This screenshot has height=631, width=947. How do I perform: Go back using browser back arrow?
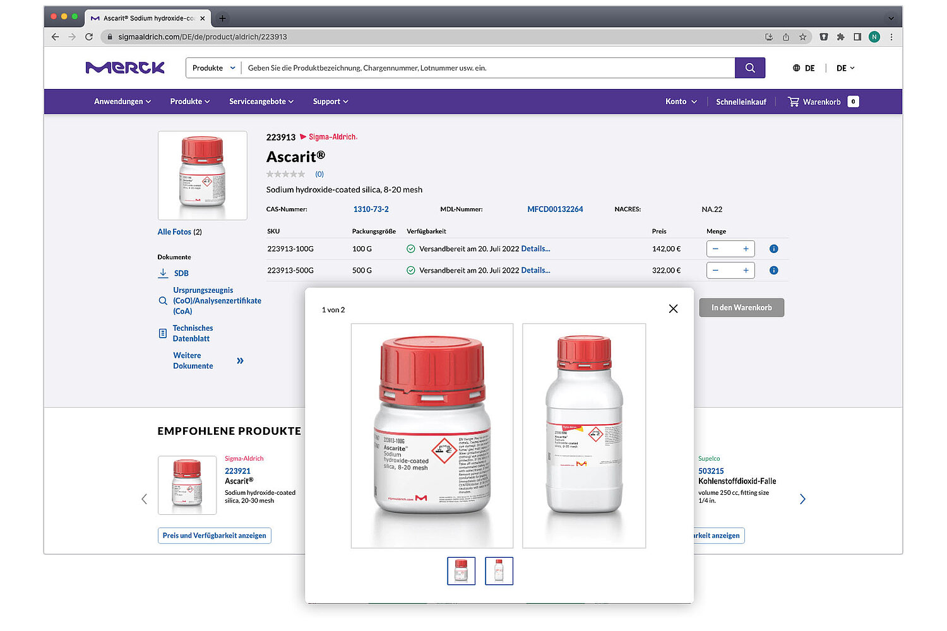56,37
